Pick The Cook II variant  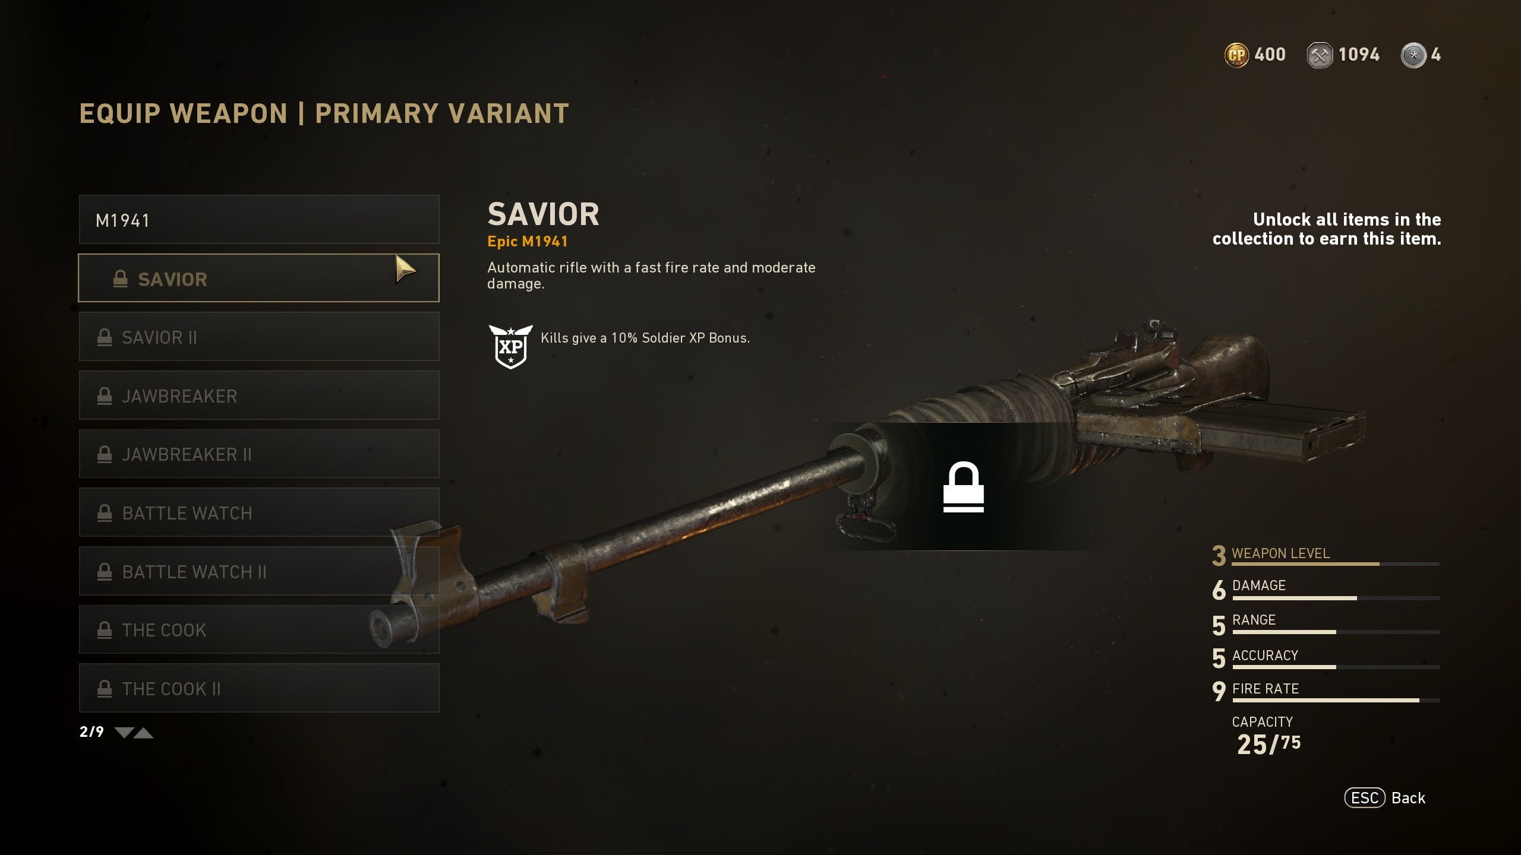coord(259,688)
